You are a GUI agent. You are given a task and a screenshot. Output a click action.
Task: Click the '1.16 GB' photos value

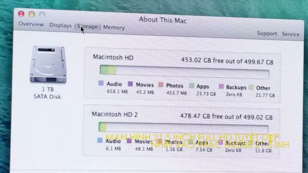coord(174,149)
